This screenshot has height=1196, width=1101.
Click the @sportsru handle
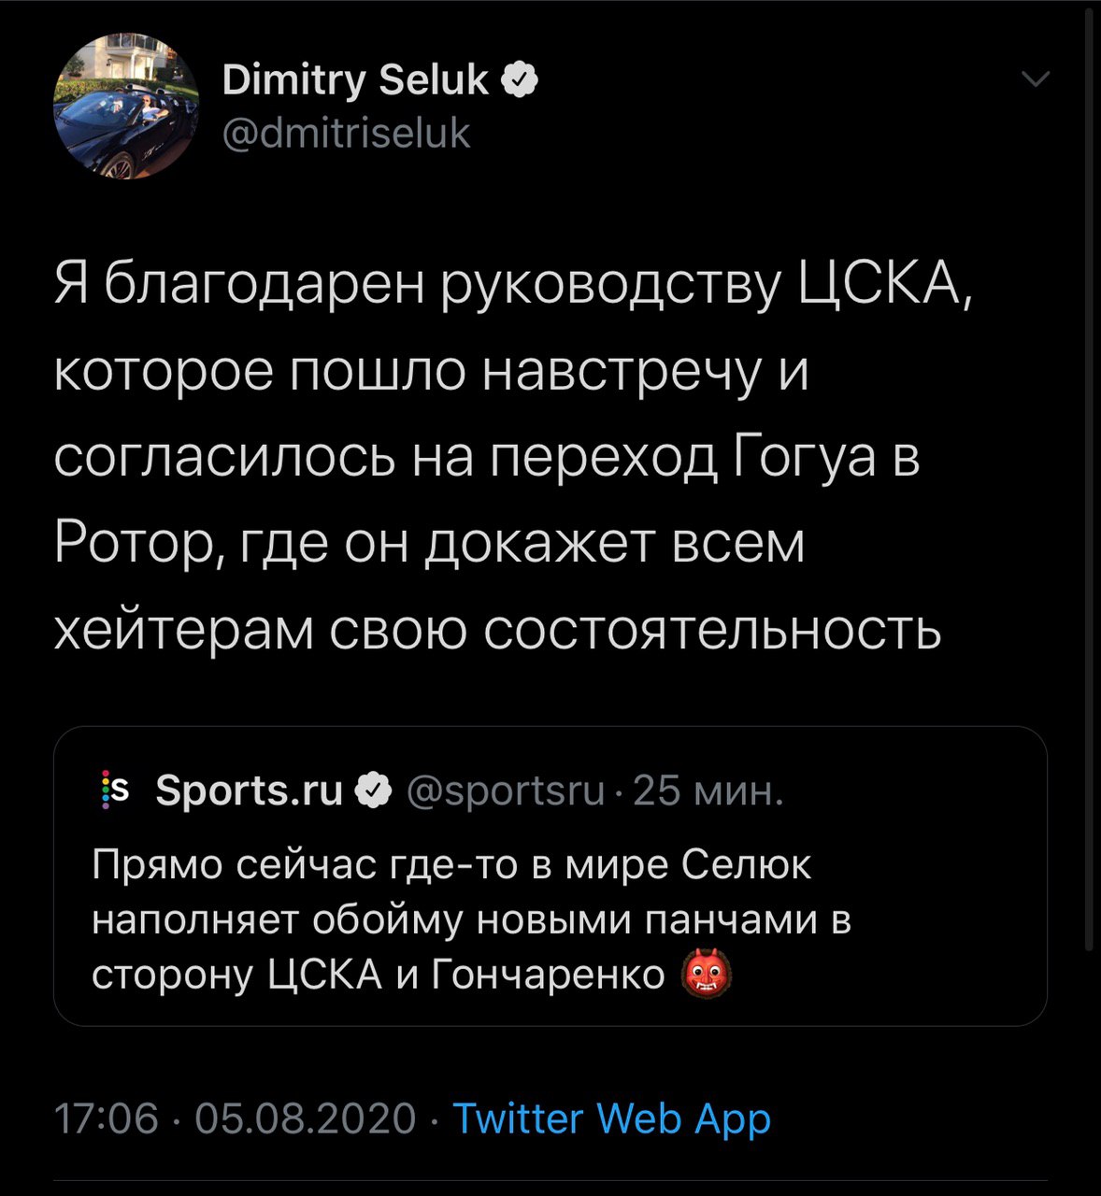click(x=506, y=792)
